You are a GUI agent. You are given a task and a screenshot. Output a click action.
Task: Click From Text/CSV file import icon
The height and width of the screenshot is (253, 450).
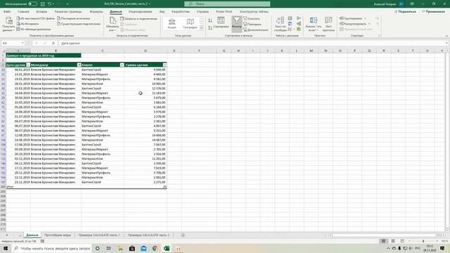(18, 18)
